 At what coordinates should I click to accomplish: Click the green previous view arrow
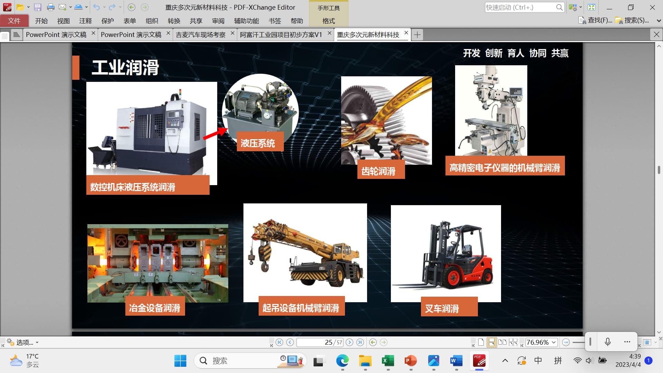(x=373, y=342)
